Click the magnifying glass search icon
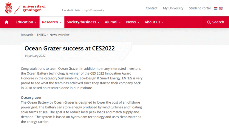The height and width of the screenshot is (129, 229). [x=209, y=22]
